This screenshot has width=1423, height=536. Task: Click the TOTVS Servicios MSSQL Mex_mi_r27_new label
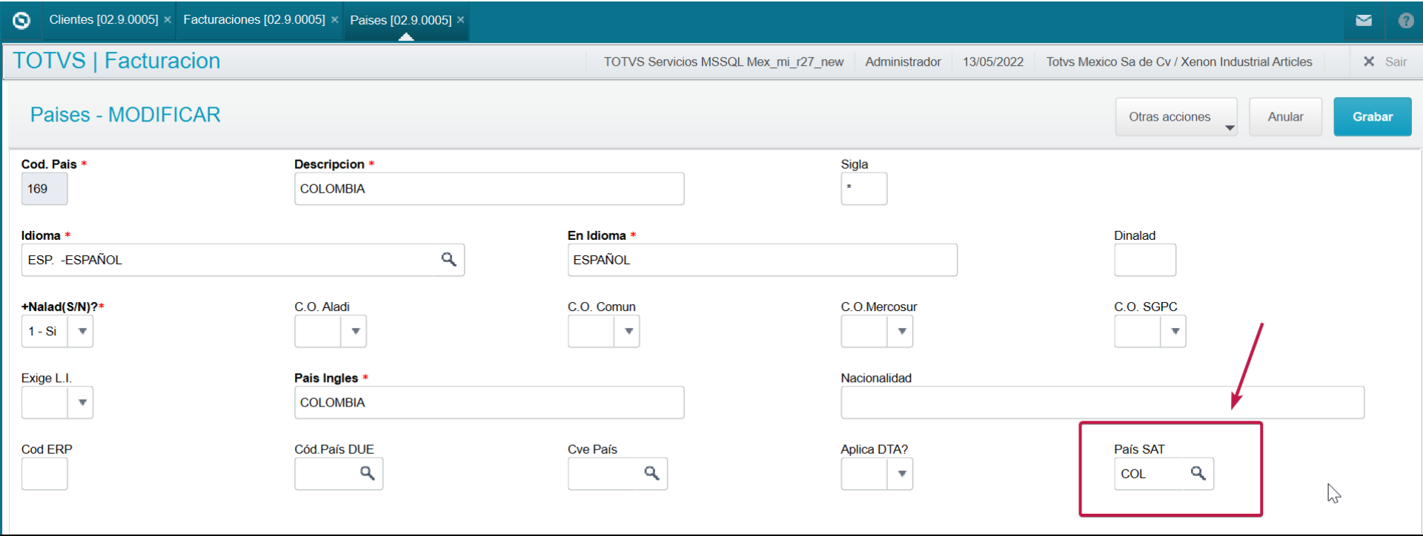point(723,61)
